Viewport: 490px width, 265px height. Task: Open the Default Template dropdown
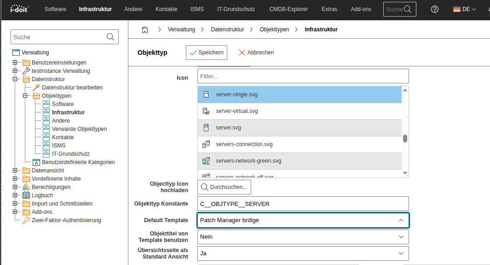[x=303, y=220]
